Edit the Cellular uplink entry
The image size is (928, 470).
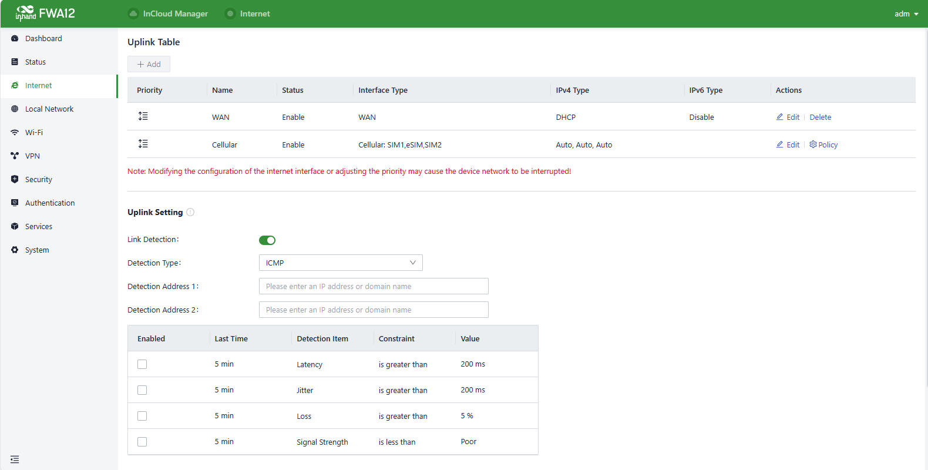click(x=788, y=145)
